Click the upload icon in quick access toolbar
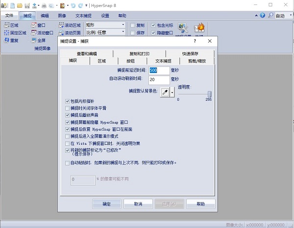Image resolution: width=294 pixels, height=228 pixels. (34, 5)
